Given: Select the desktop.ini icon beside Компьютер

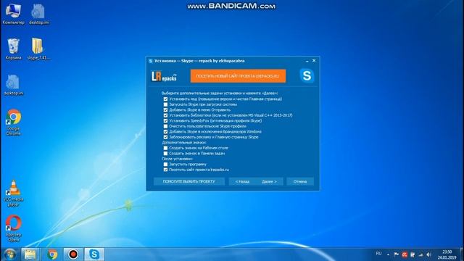Looking at the screenshot, I should coord(38,14).
